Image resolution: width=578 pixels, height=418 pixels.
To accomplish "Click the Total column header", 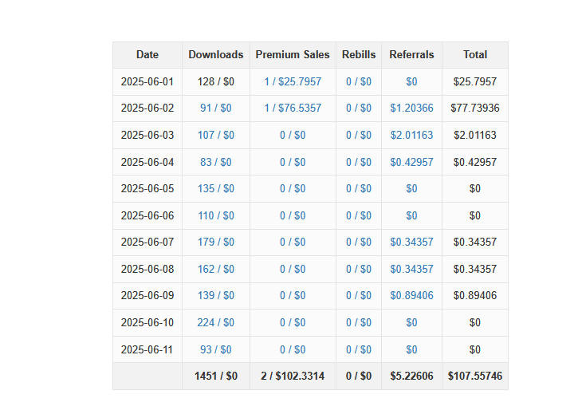I will (x=475, y=54).
